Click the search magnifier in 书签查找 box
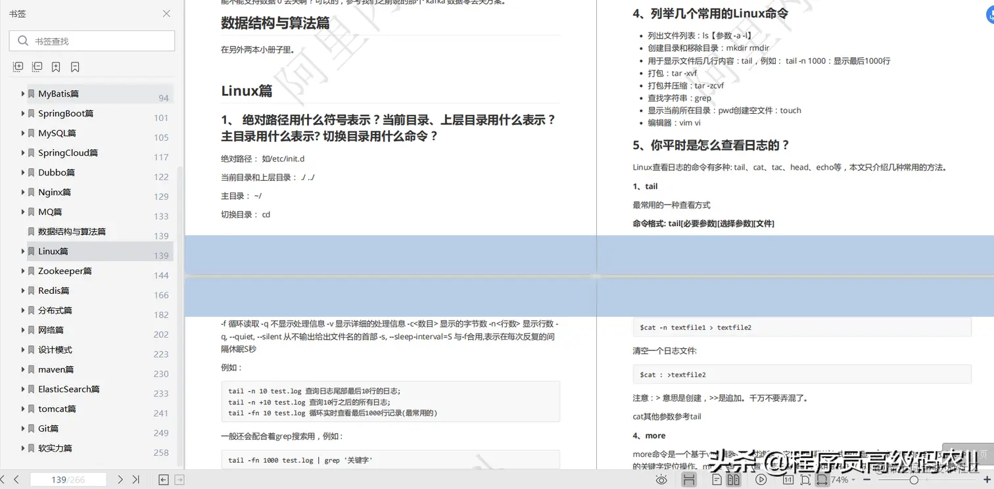The image size is (994, 489). coord(23,41)
